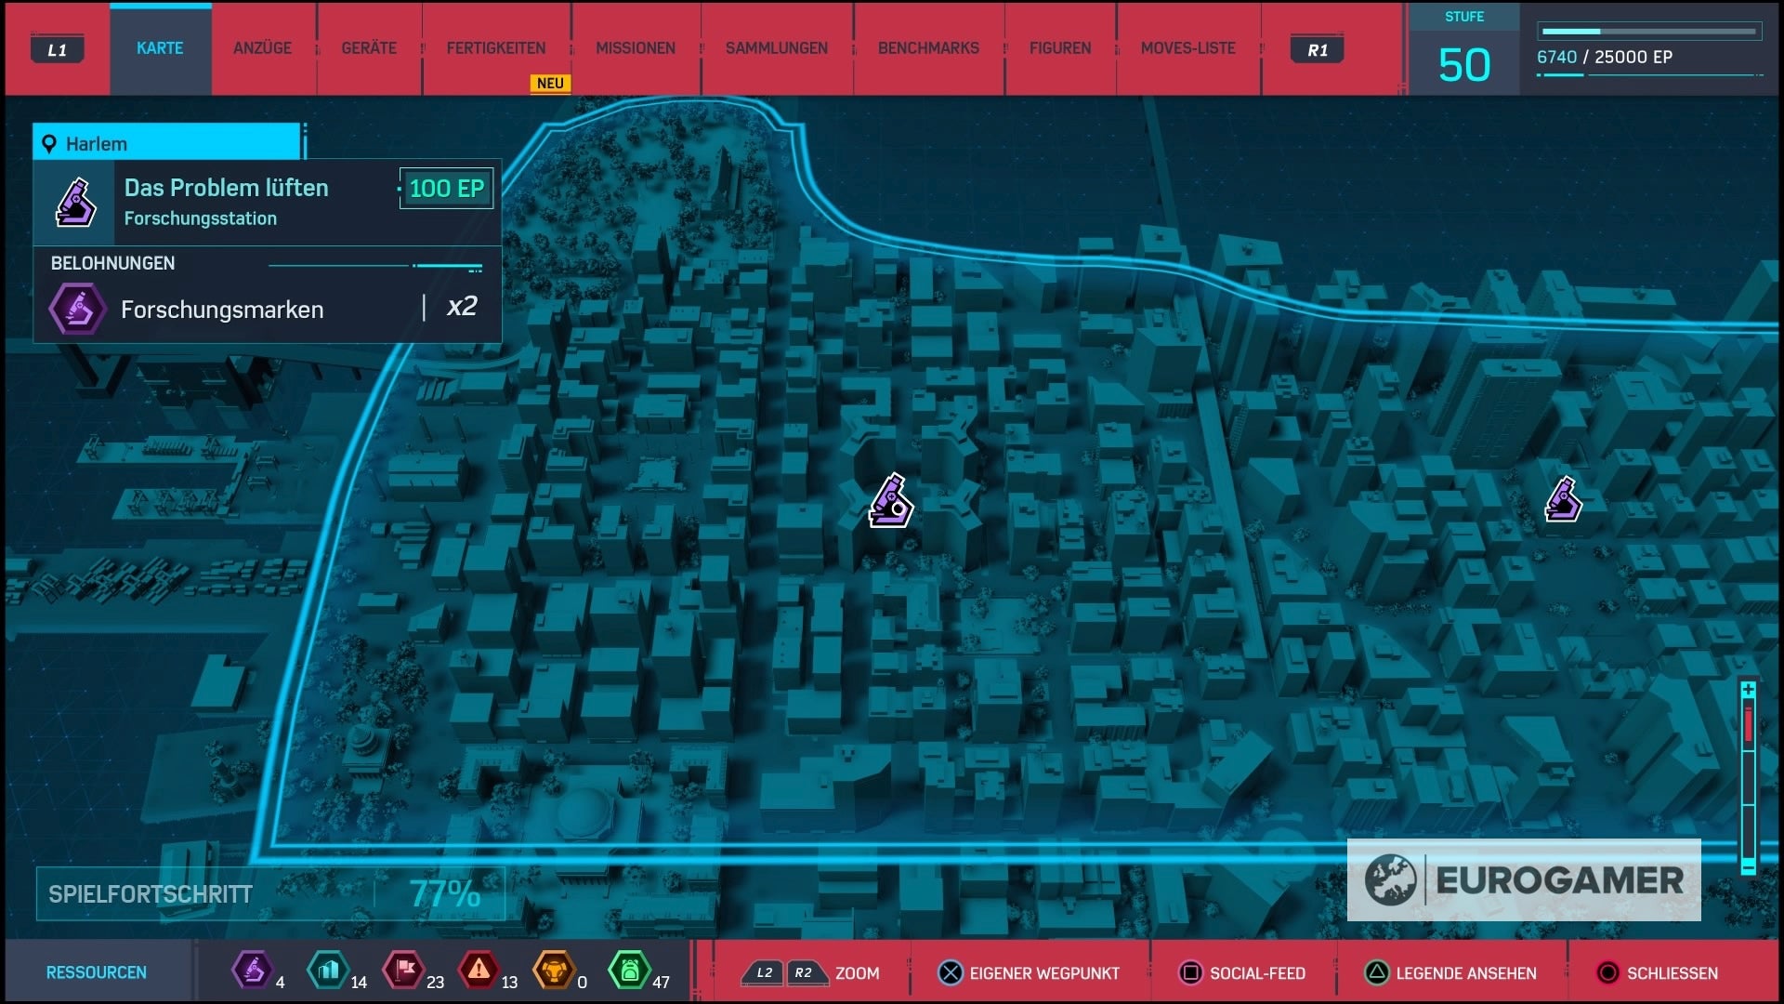Switch to the Figuren tab
This screenshot has width=1784, height=1004.
[x=1060, y=48]
